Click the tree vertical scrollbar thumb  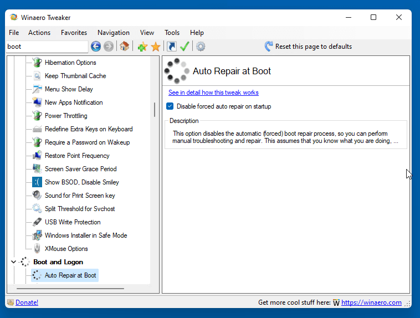(x=155, y=110)
